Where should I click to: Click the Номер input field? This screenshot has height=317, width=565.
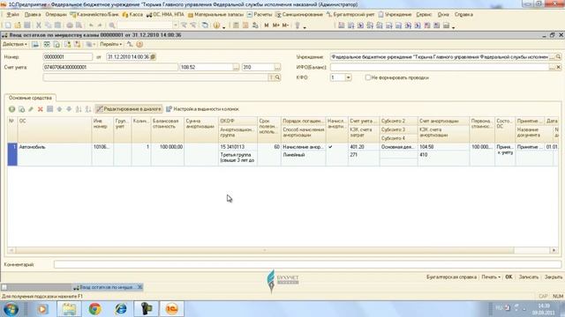tap(67, 56)
